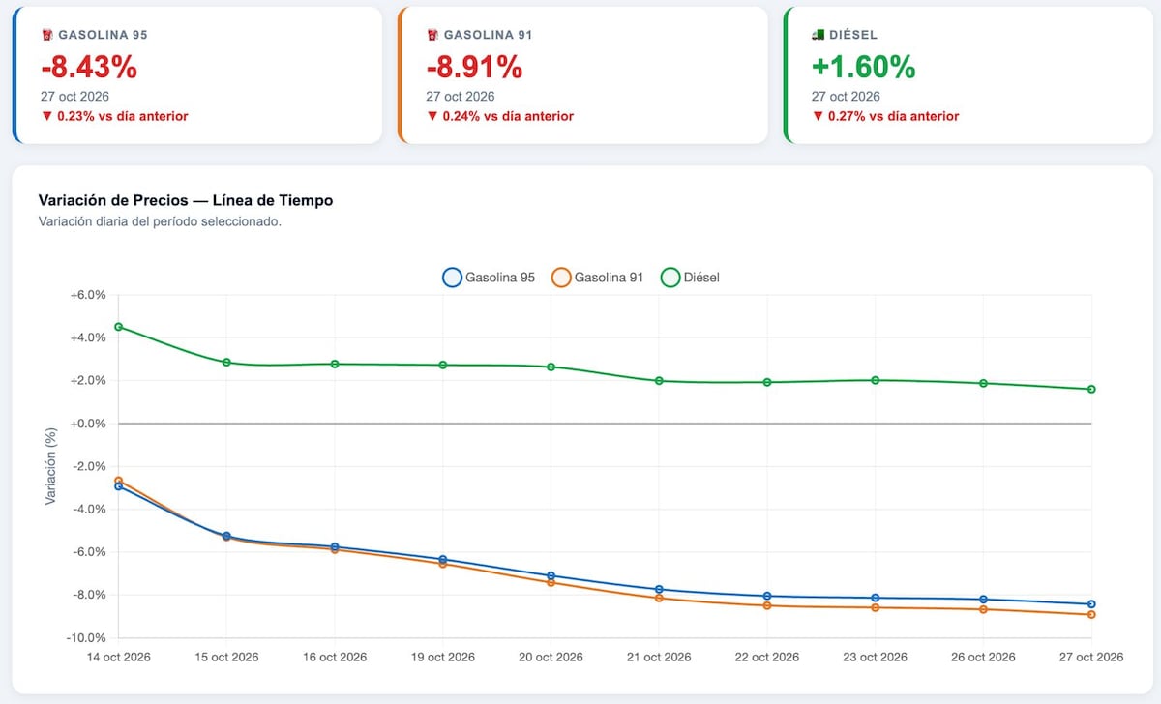This screenshot has height=704, width=1161.
Task: Select the Diésel data point at 27 oct 2026
Action: tap(1091, 390)
